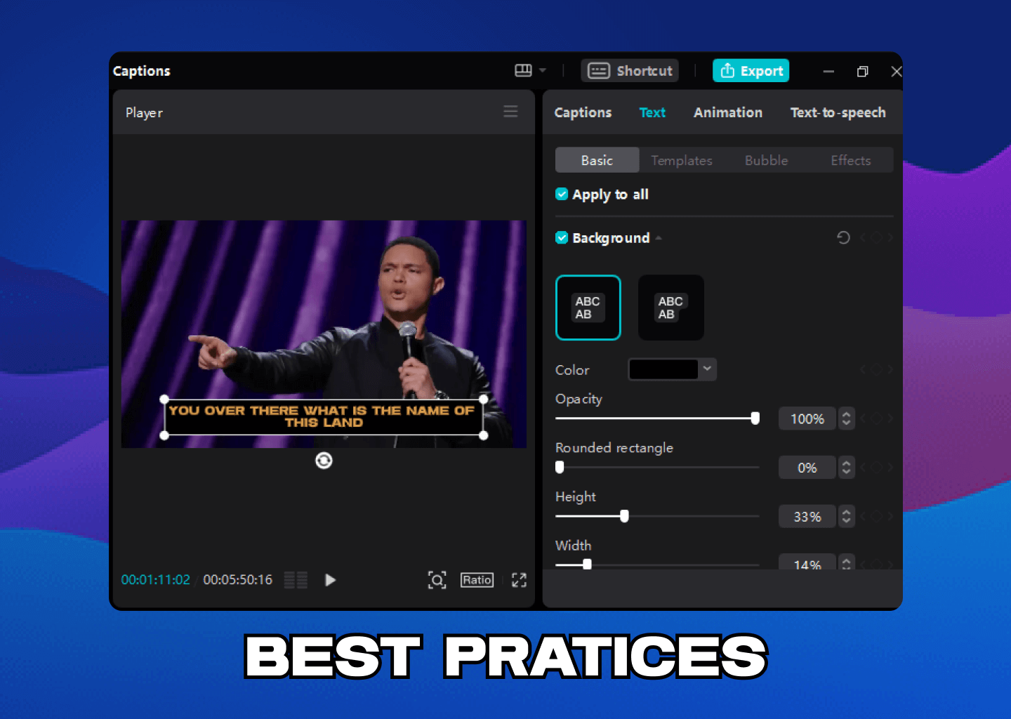Switch to the Animation tab
This screenshot has height=719, width=1011.
pos(728,112)
